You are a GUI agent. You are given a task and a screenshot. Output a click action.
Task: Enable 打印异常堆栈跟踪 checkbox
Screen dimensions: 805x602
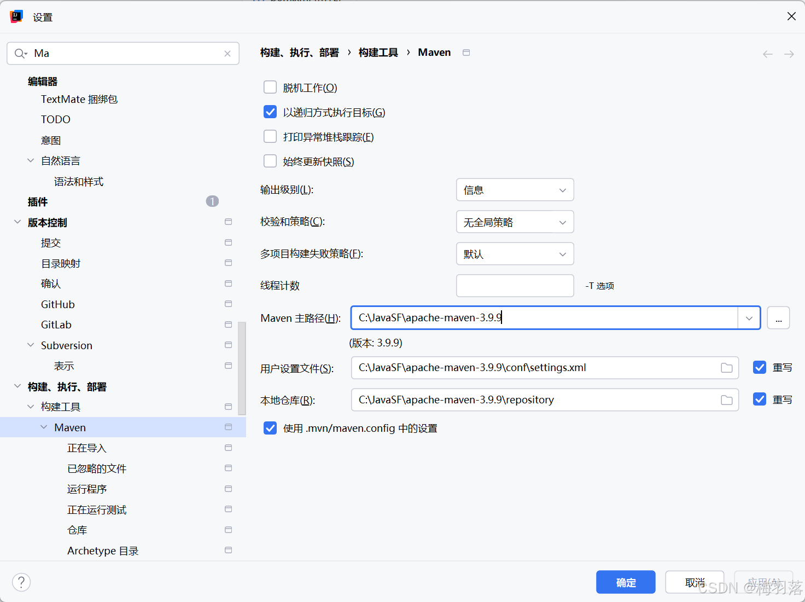coord(270,136)
